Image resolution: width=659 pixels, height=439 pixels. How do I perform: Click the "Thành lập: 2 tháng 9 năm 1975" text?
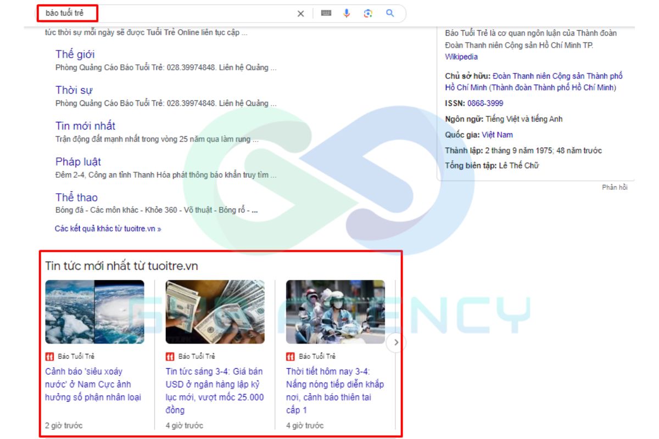[x=523, y=150]
